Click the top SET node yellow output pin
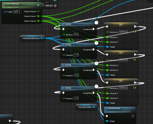Image resolution: width=153 pixels, height=124 pixels. pyautogui.click(x=134, y=32)
